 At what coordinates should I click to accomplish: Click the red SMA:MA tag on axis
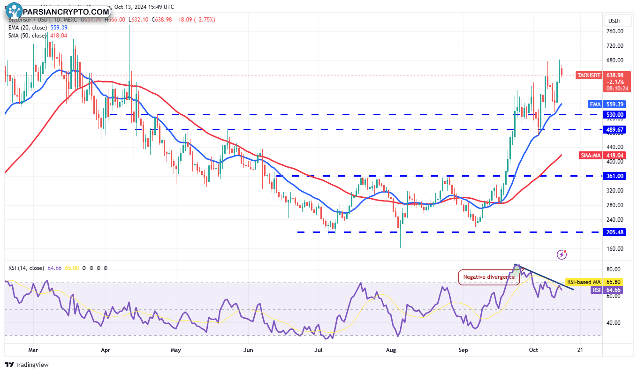point(591,156)
